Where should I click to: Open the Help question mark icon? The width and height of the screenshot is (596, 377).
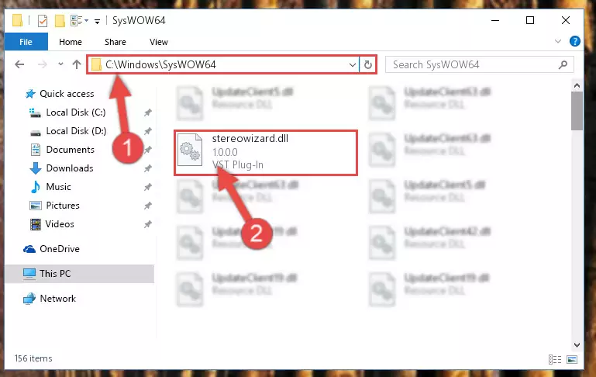tap(575, 41)
